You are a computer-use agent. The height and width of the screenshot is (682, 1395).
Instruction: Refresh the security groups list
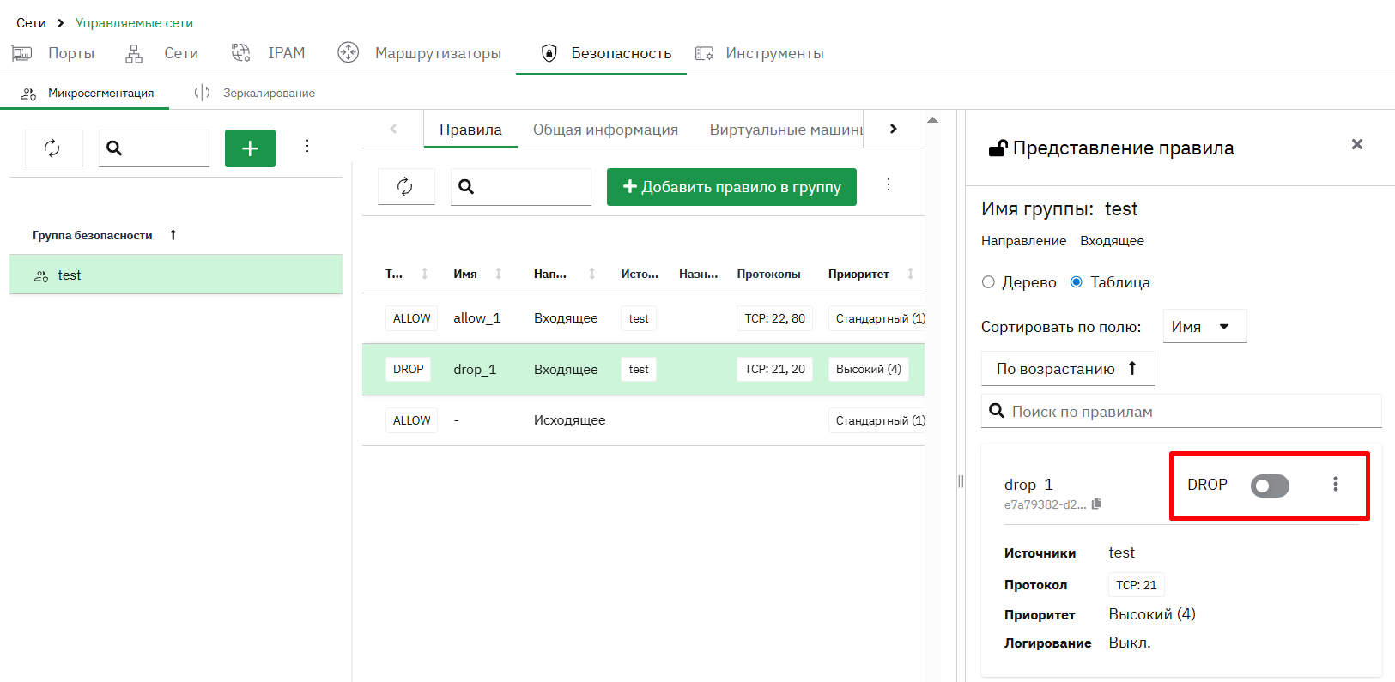click(x=53, y=148)
